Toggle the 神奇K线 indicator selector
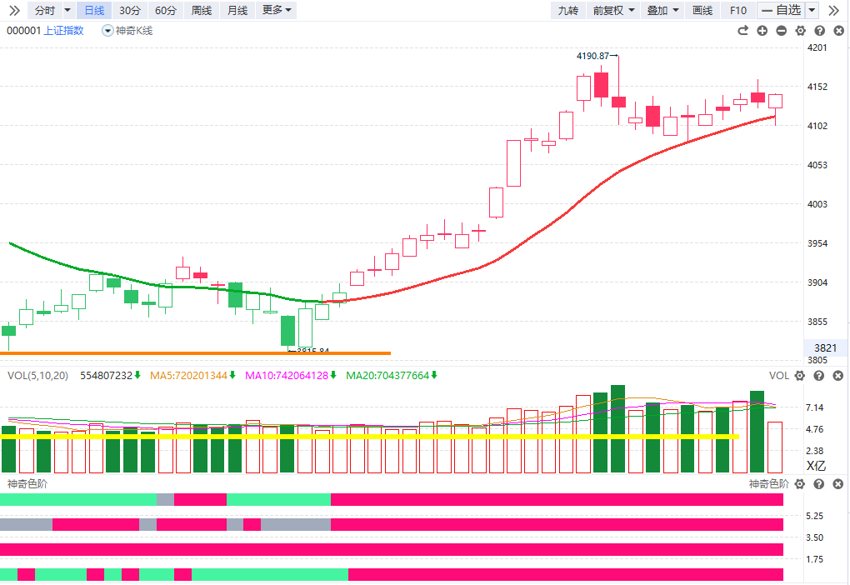The width and height of the screenshot is (850, 585). tap(127, 31)
